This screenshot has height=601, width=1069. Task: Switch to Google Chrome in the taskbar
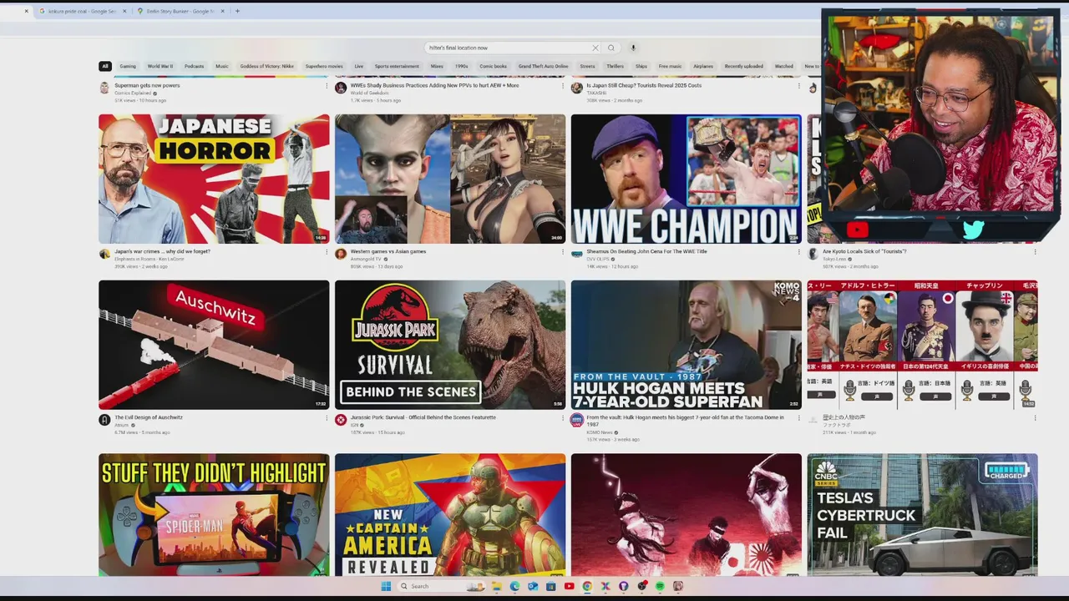click(x=587, y=586)
